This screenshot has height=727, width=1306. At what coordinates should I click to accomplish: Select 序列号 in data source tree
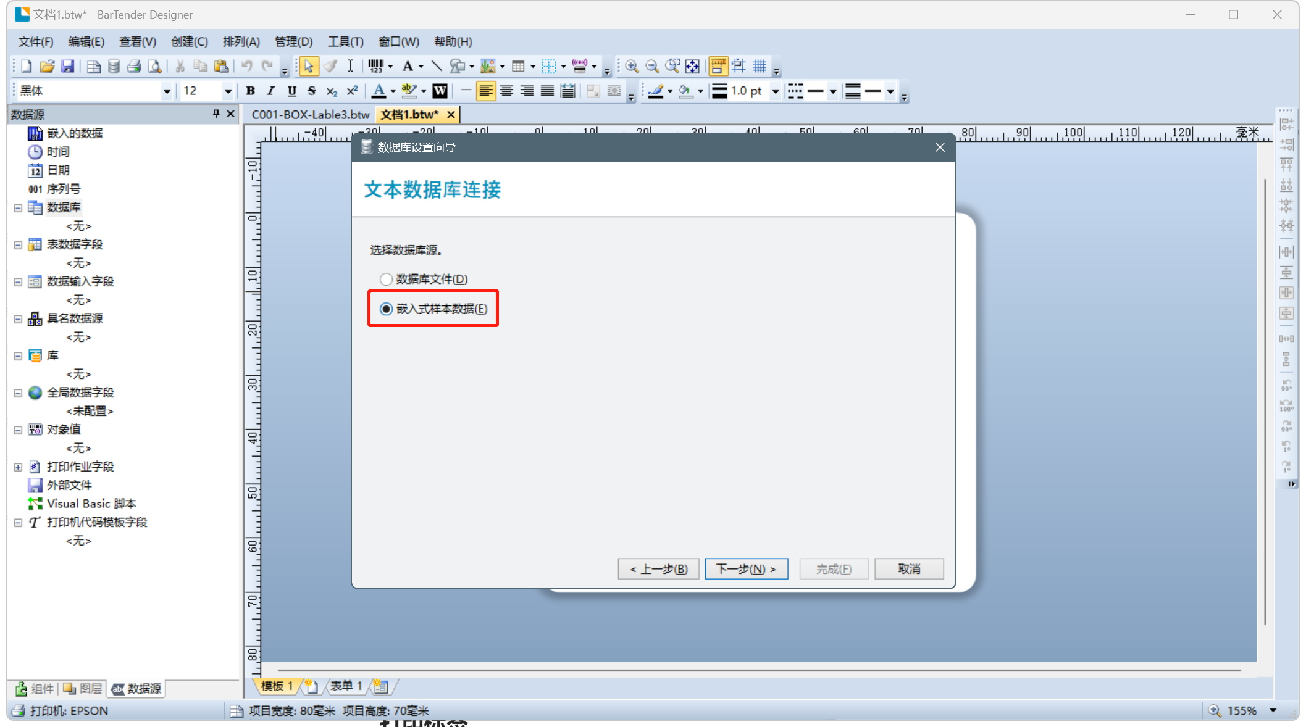click(63, 189)
